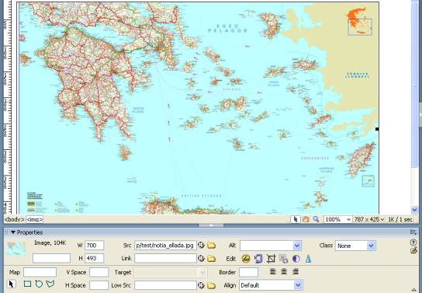
Task: Select the pointer hotspot tool in Map section
Action: (x=11, y=284)
